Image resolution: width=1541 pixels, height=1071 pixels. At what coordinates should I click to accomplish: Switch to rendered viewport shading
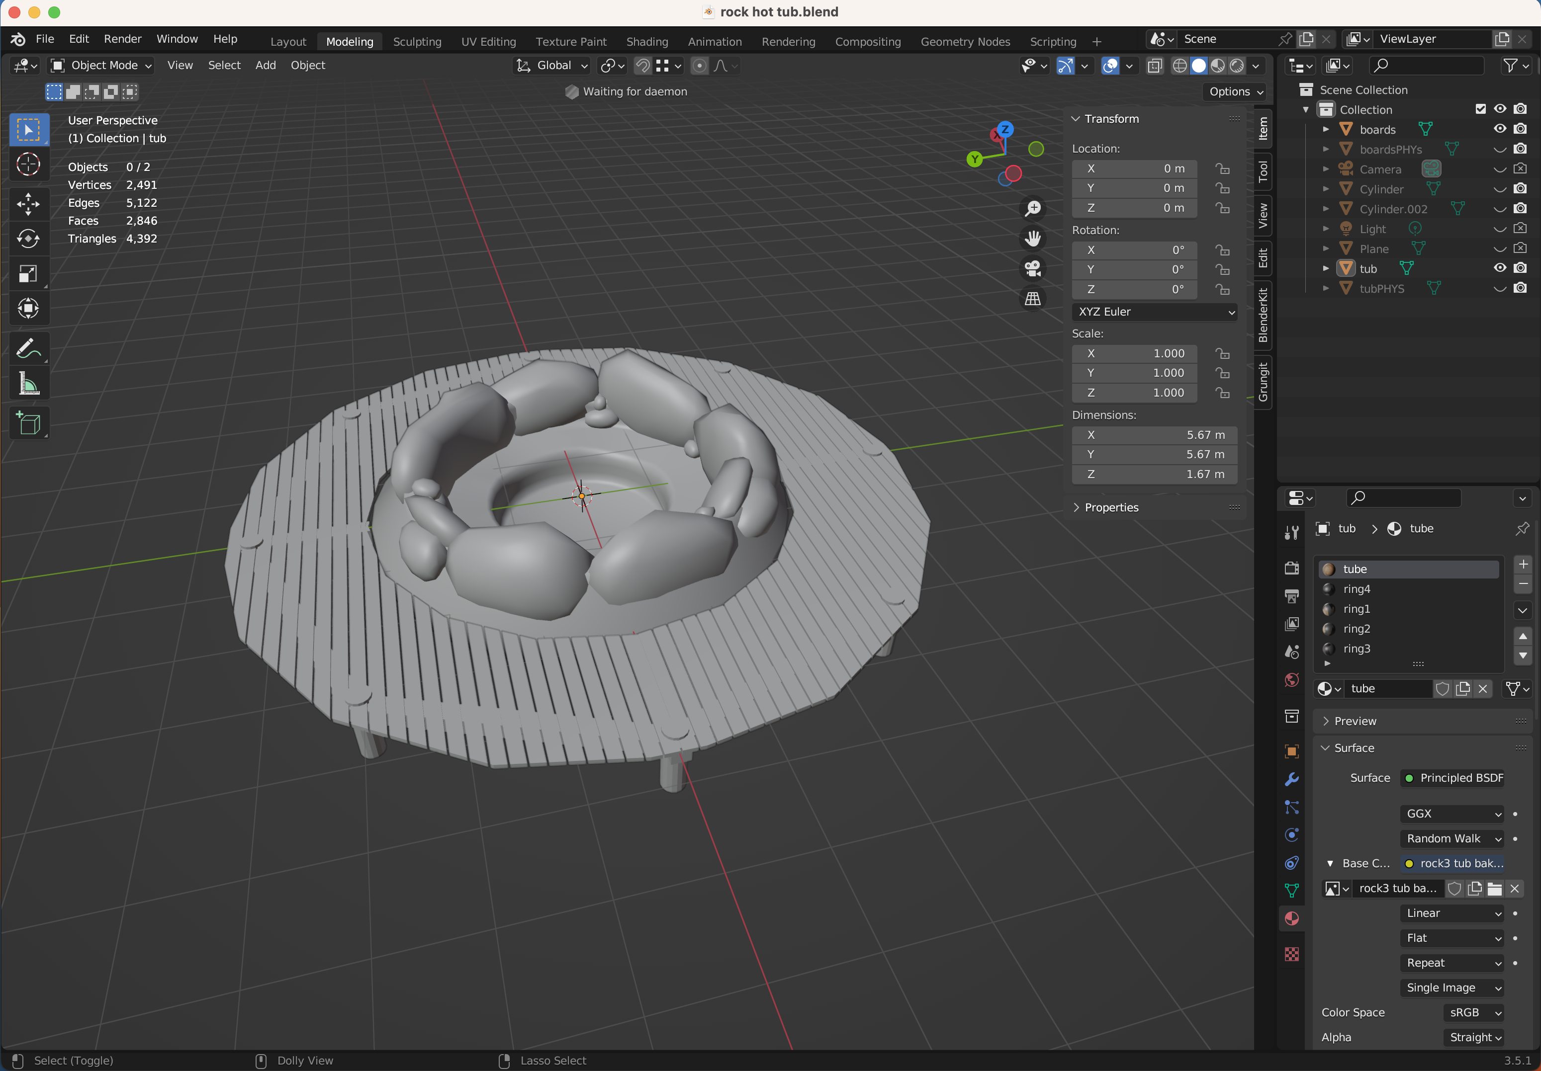pos(1237,66)
